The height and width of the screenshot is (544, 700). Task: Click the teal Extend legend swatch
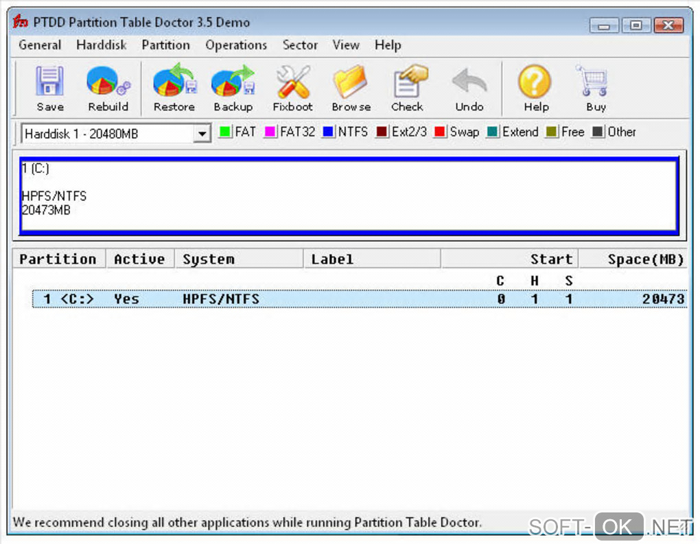coord(493,132)
